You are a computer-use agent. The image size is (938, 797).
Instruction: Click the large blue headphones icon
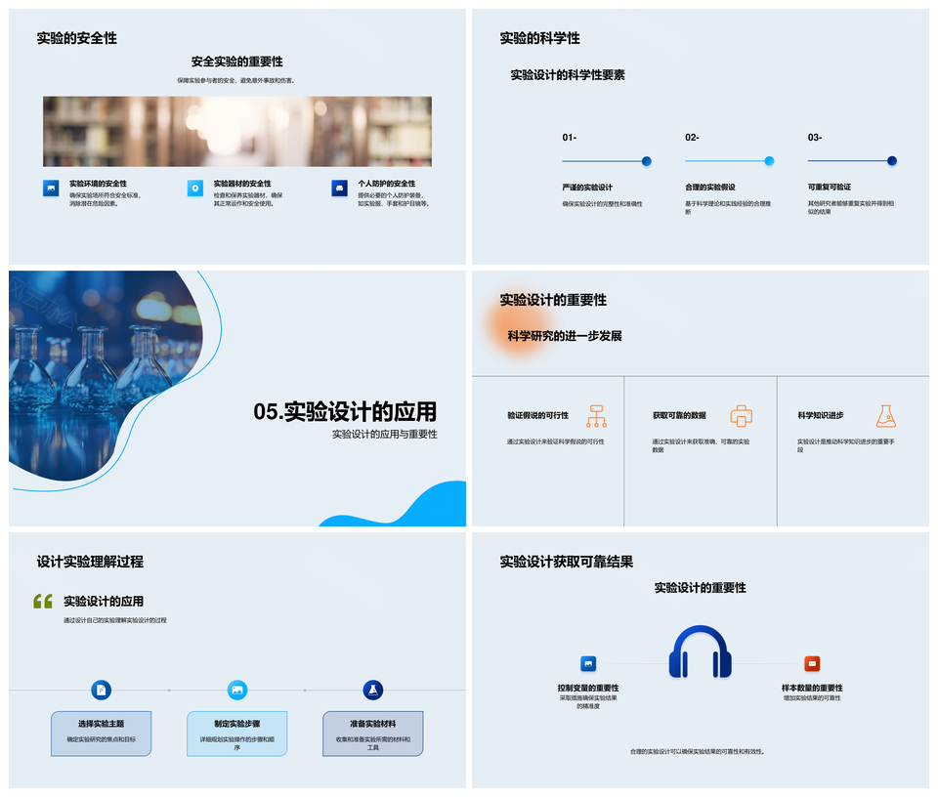(x=700, y=651)
